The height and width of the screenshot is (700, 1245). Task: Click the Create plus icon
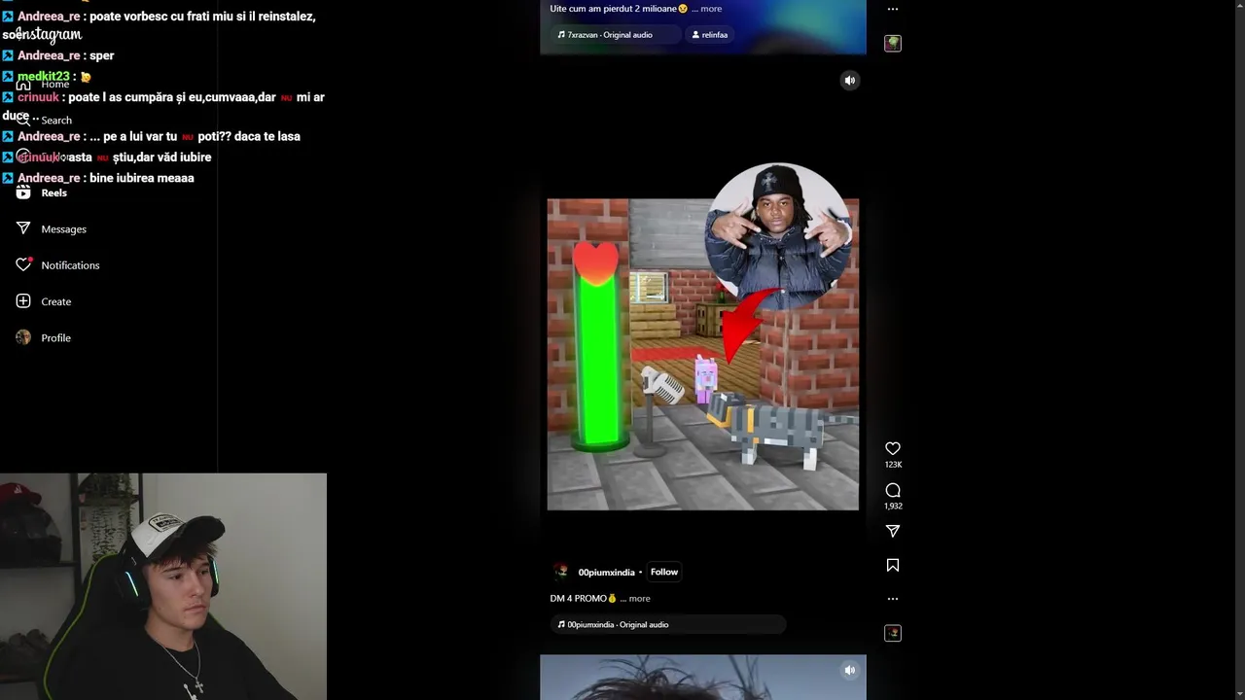click(x=23, y=301)
